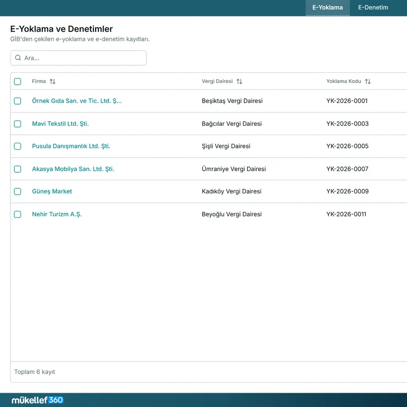Click the Yoklama Kodu column header label
The height and width of the screenshot is (407, 407).
click(344, 81)
